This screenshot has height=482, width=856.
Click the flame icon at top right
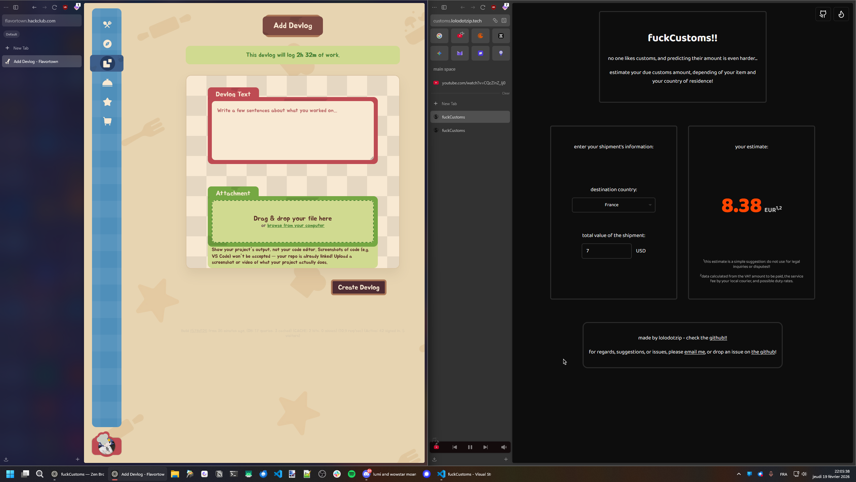point(841,14)
